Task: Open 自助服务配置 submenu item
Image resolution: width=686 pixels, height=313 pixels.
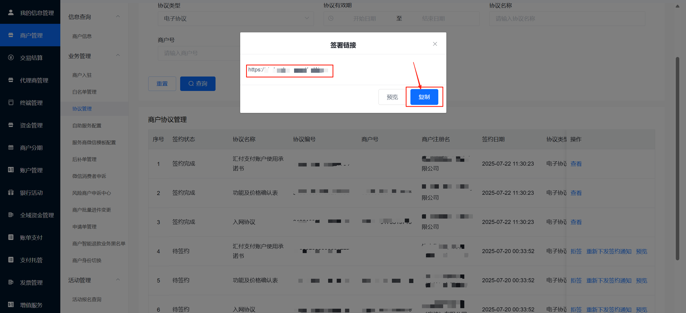Action: click(87, 126)
